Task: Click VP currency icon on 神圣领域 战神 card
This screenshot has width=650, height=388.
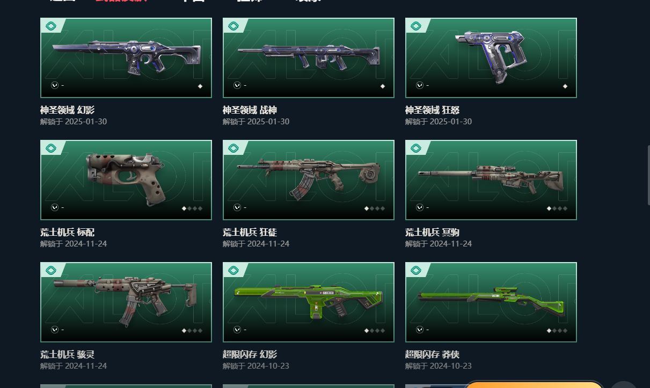Action: (237, 85)
